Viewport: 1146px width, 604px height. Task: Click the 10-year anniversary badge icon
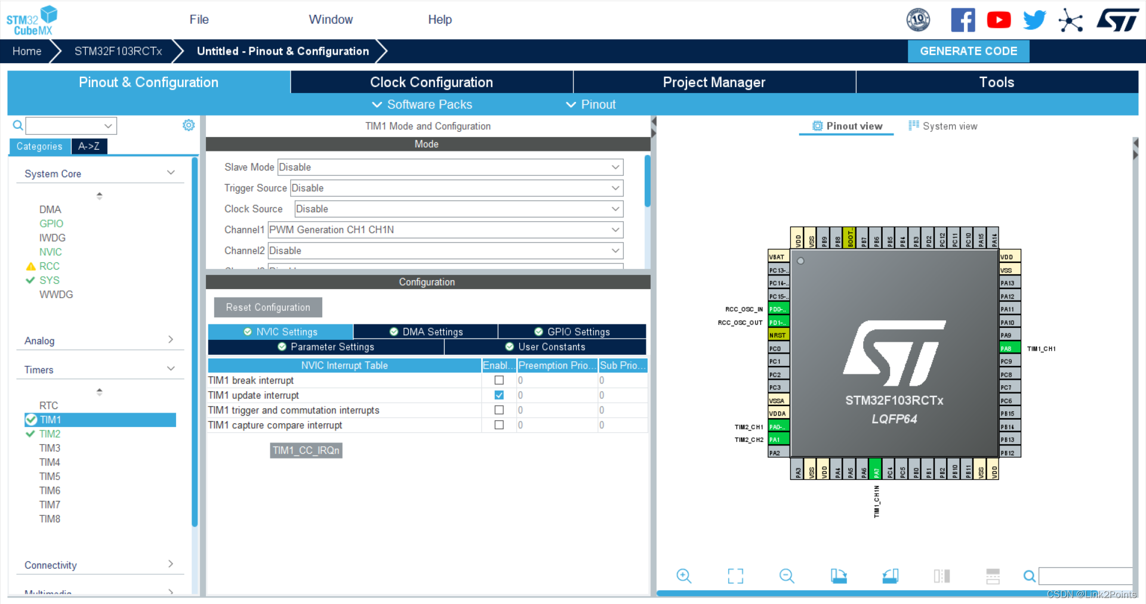(x=918, y=20)
